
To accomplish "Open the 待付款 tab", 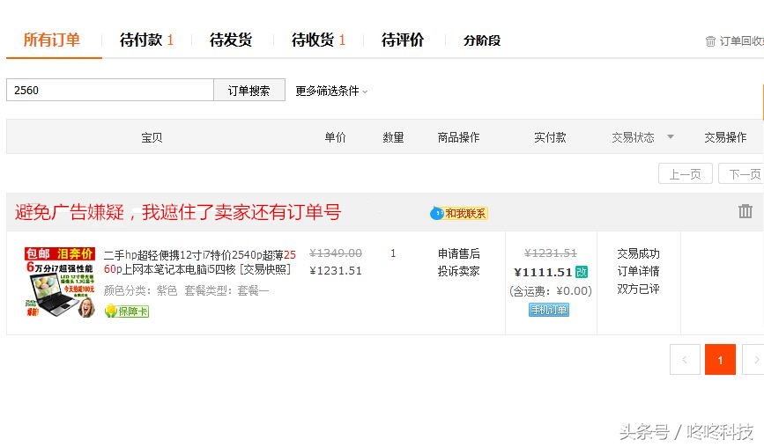I will 146,40.
